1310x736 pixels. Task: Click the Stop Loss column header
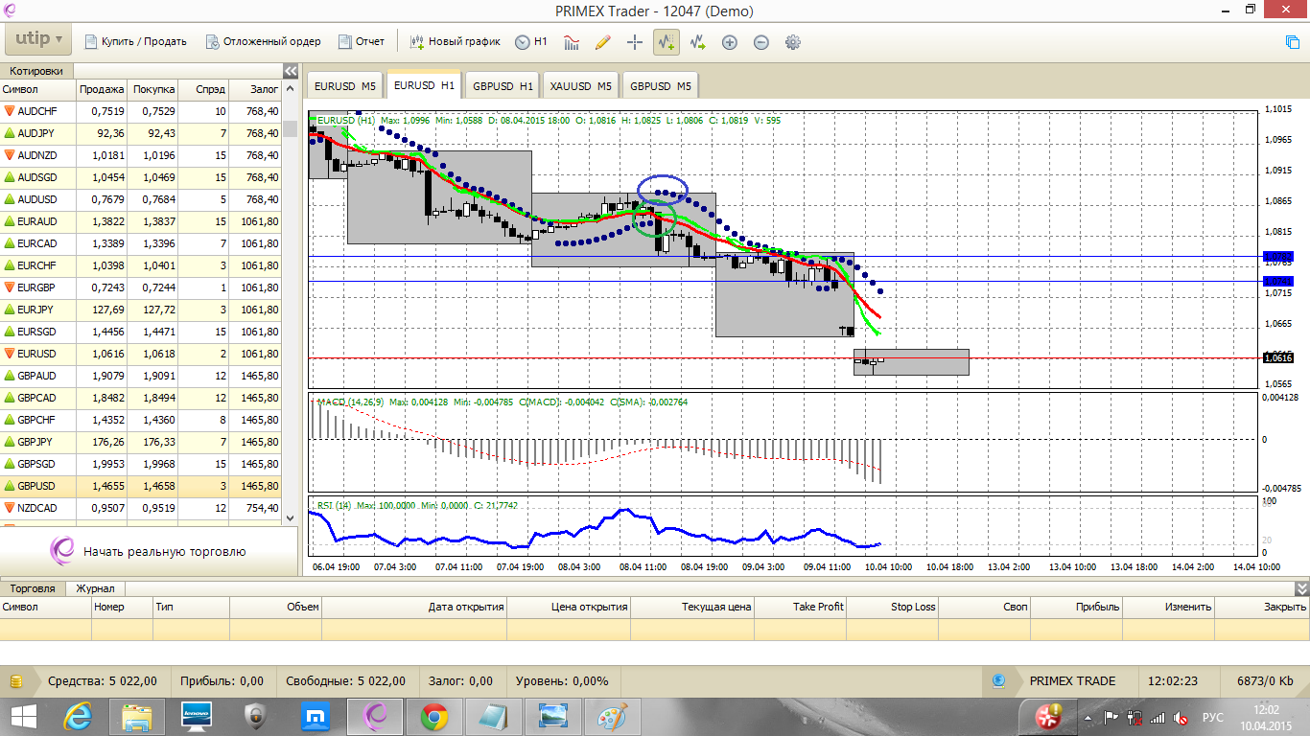(x=892, y=607)
